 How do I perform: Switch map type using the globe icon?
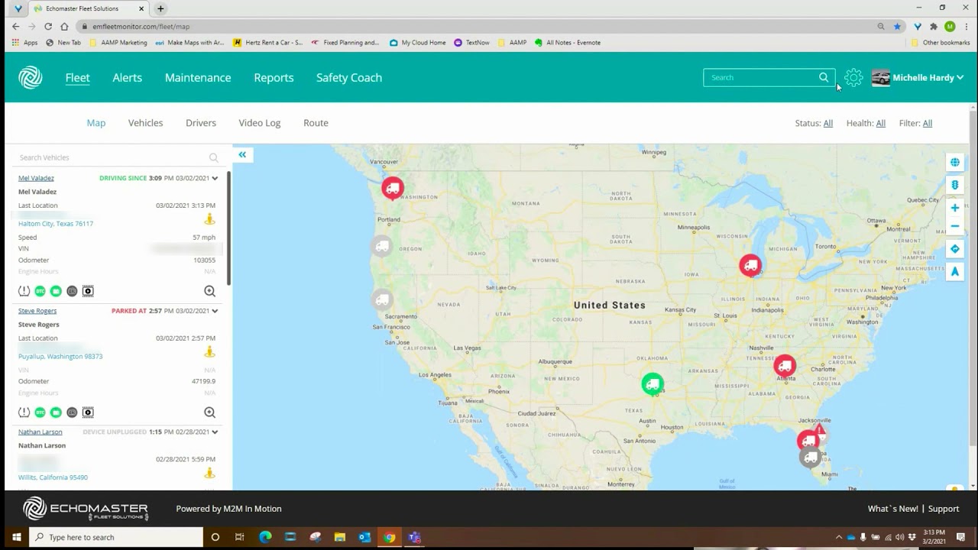point(955,162)
